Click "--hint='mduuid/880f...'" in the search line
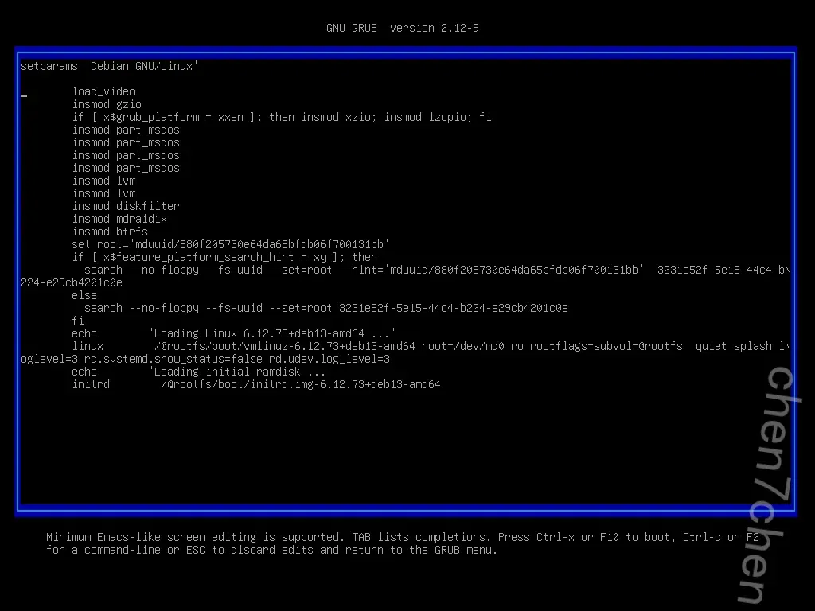Viewport: 815px width, 611px height. [492, 270]
